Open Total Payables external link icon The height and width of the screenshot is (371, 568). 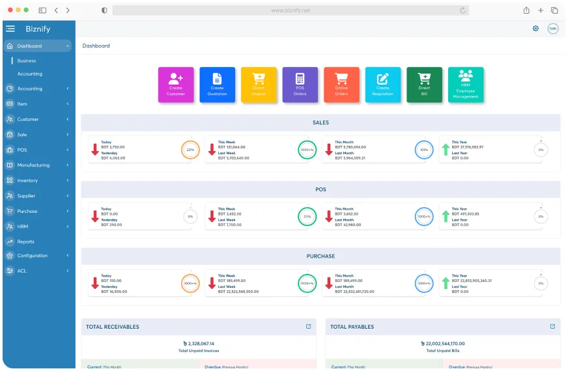[552, 327]
